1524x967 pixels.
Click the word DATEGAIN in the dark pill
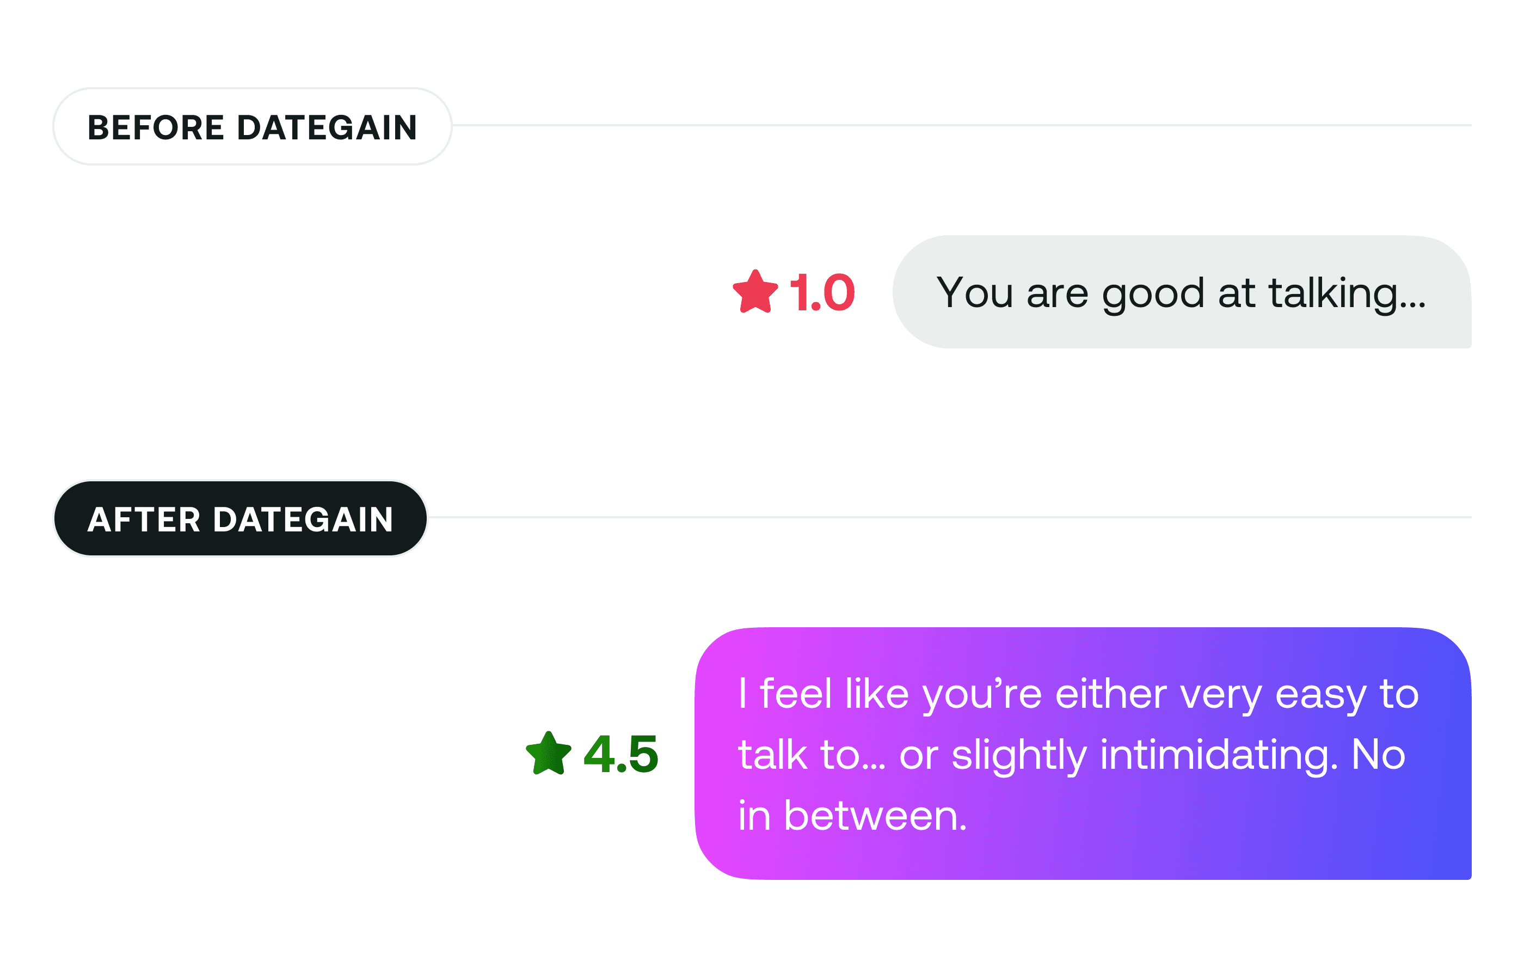point(303,520)
